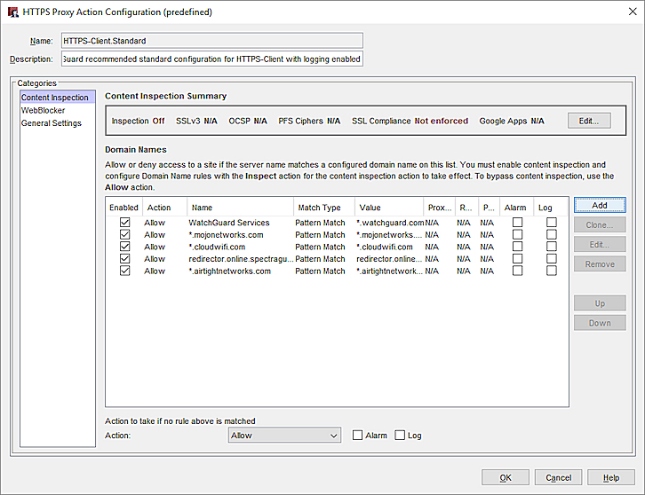Click the OK button

click(x=506, y=477)
